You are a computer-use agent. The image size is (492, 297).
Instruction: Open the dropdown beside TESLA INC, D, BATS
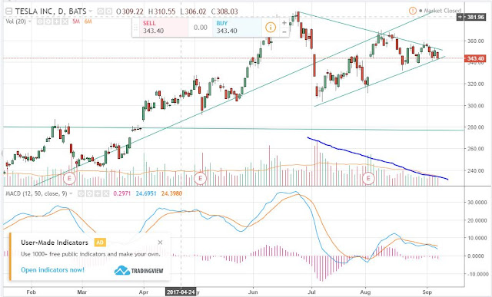tap(91, 12)
